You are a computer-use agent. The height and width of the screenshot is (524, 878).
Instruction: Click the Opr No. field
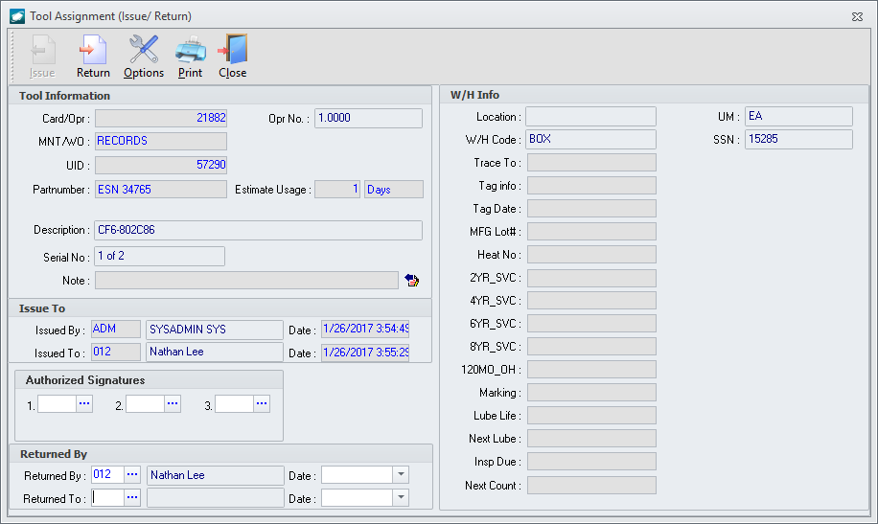tap(368, 118)
